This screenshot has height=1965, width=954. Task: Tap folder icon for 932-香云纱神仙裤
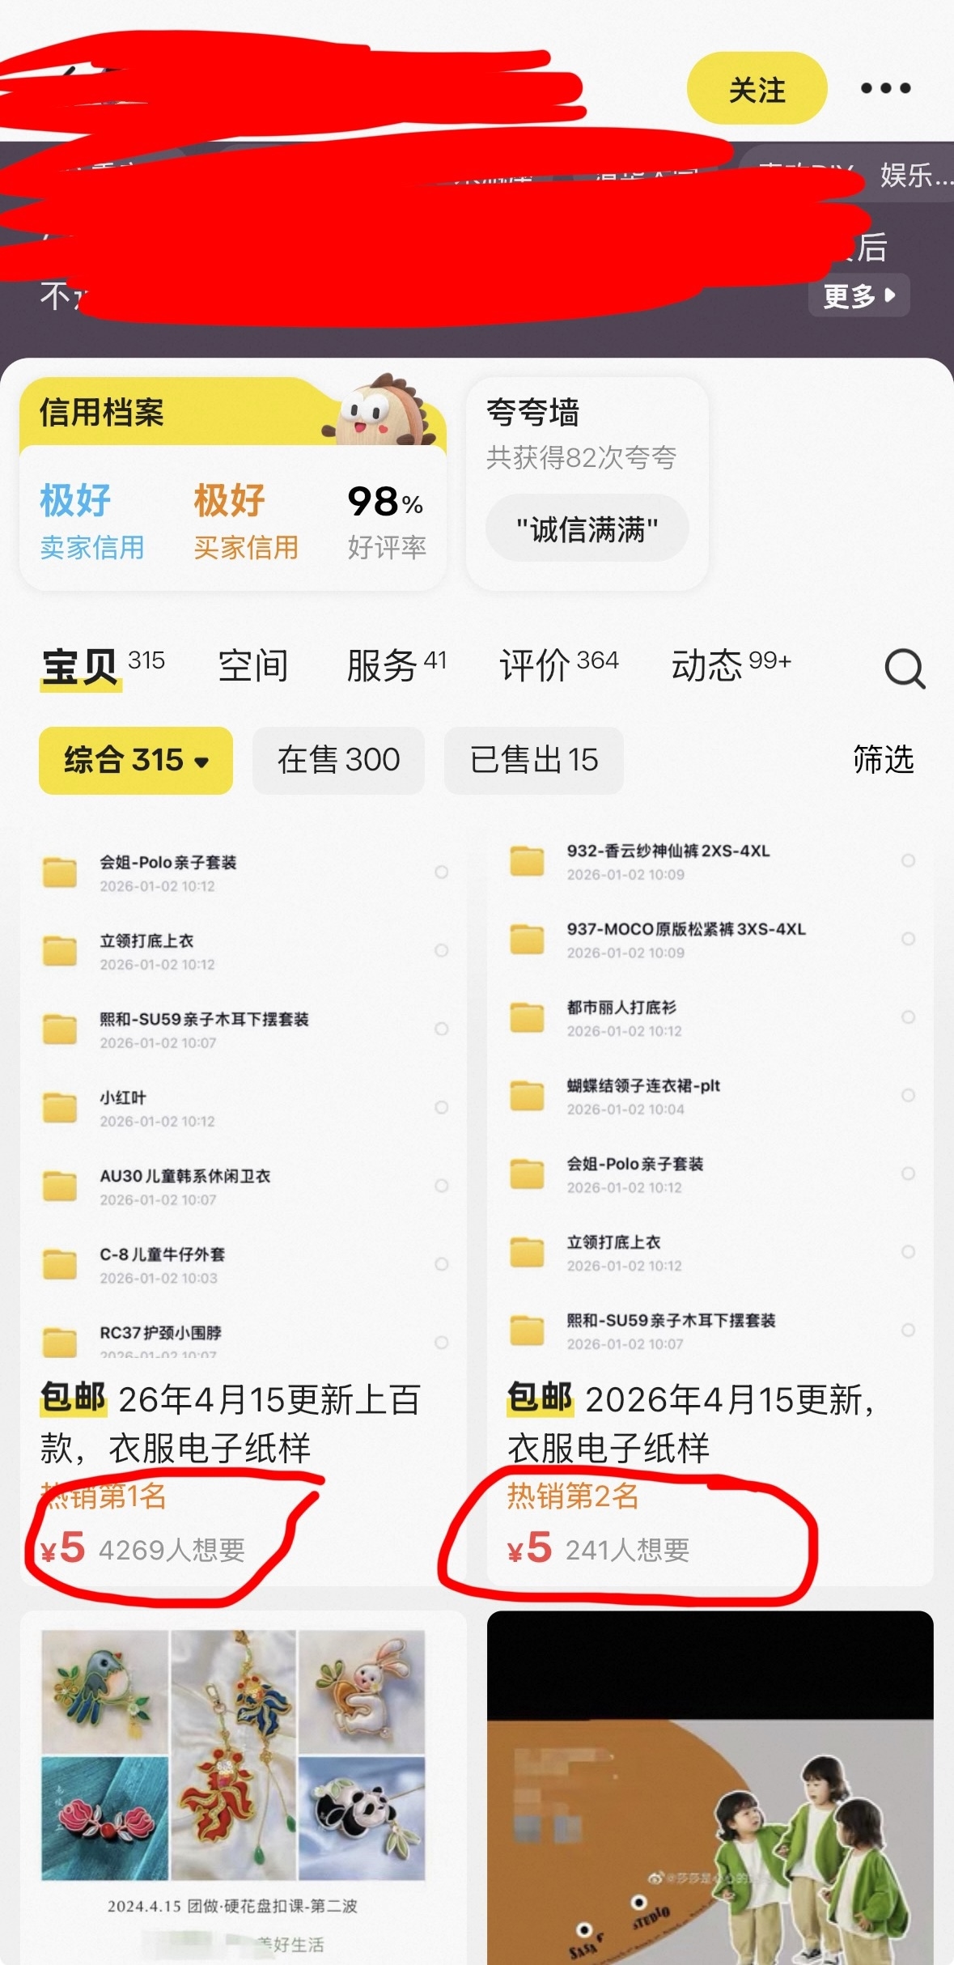[527, 861]
